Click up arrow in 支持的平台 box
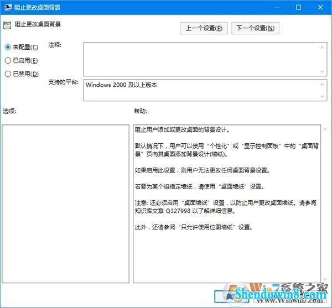332x308 pixels. pyautogui.click(x=322, y=85)
